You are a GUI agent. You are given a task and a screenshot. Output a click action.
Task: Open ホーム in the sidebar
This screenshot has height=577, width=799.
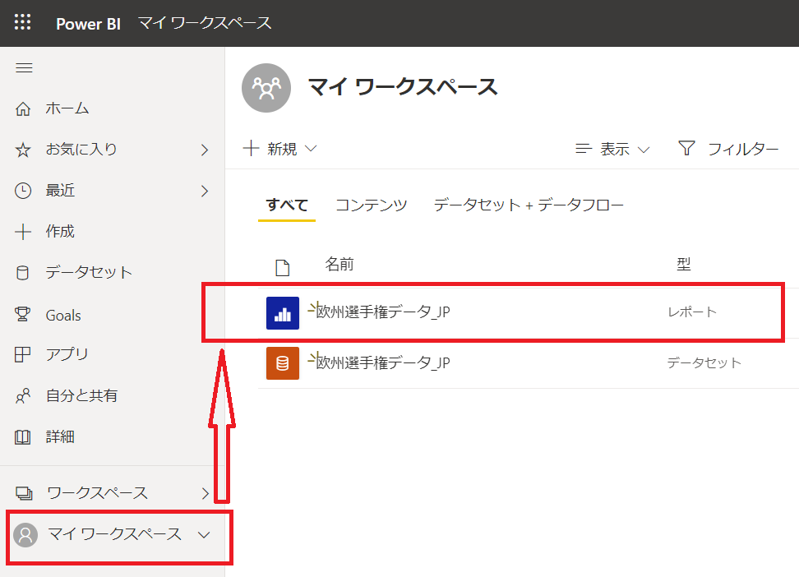(67, 108)
